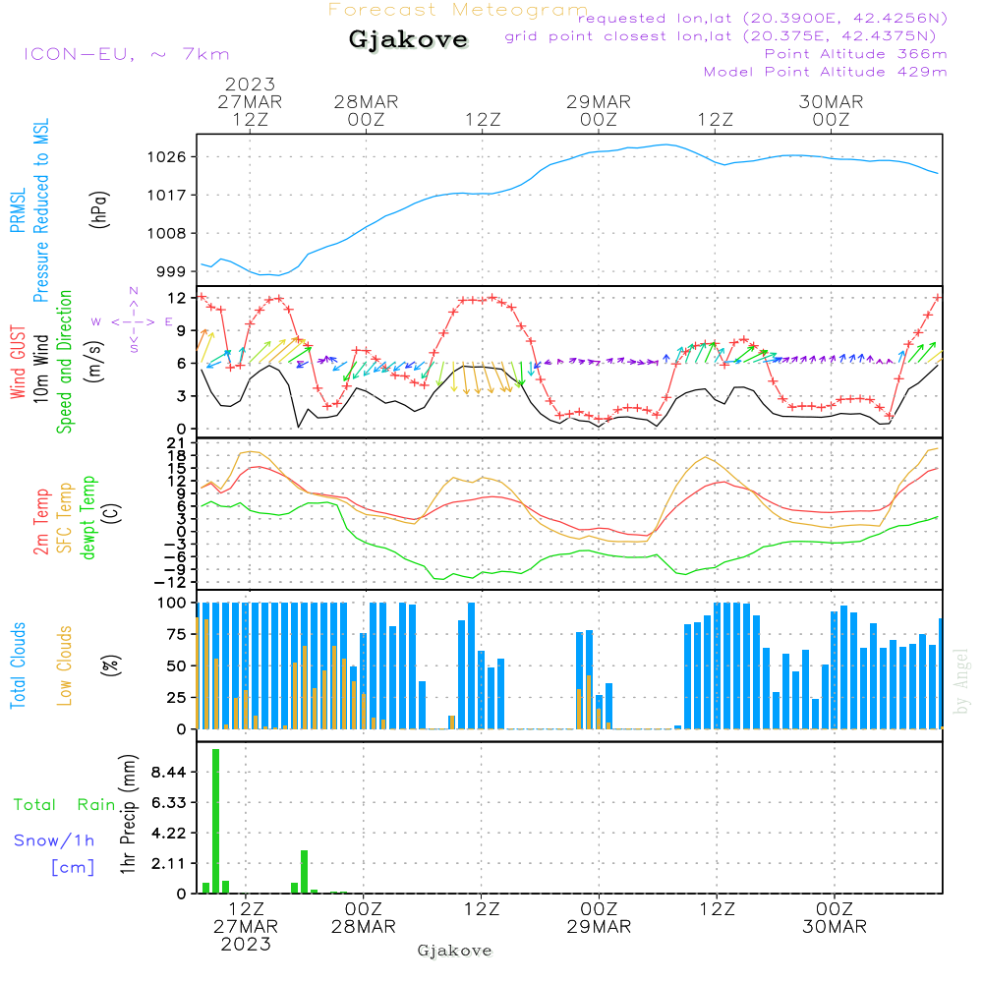
Task: Click the 999 hPa pressure axis value
Action: point(171,271)
